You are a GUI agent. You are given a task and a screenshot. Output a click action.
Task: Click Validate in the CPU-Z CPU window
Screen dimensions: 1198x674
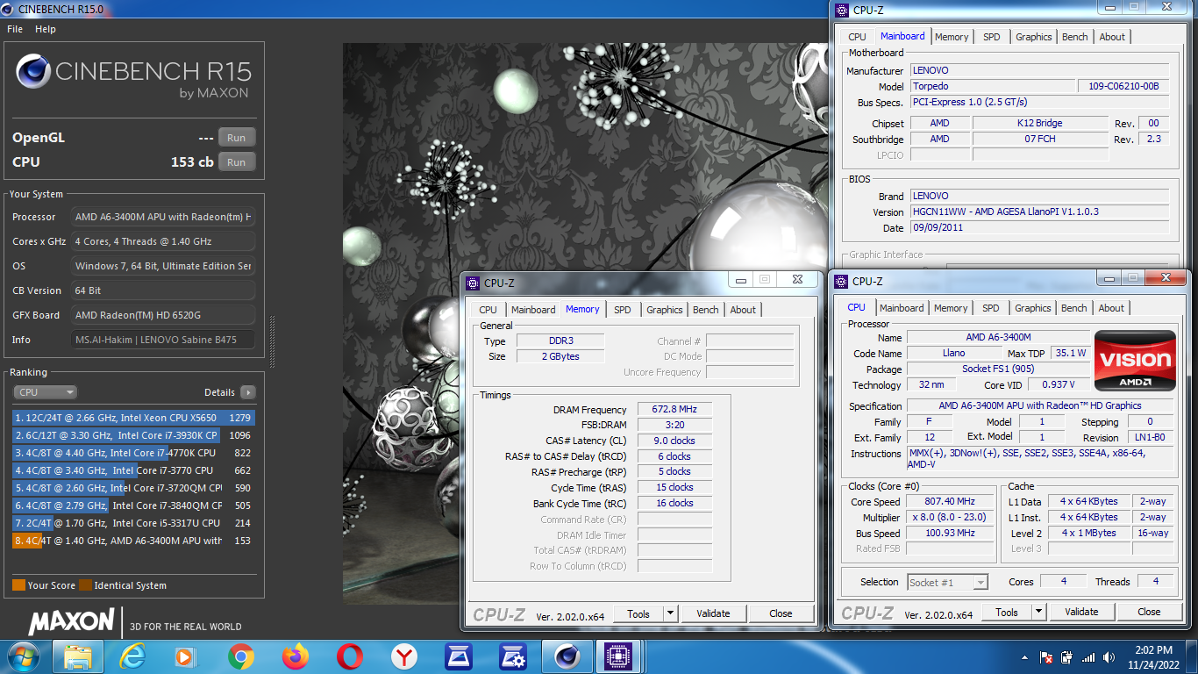click(x=1081, y=612)
